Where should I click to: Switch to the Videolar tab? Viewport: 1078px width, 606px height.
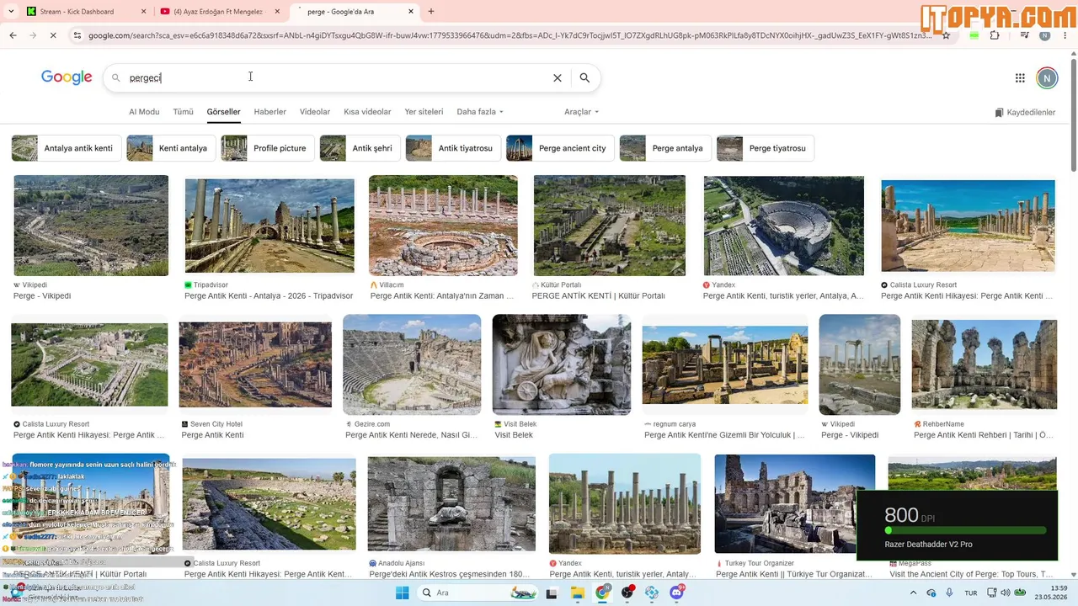pyautogui.click(x=315, y=112)
